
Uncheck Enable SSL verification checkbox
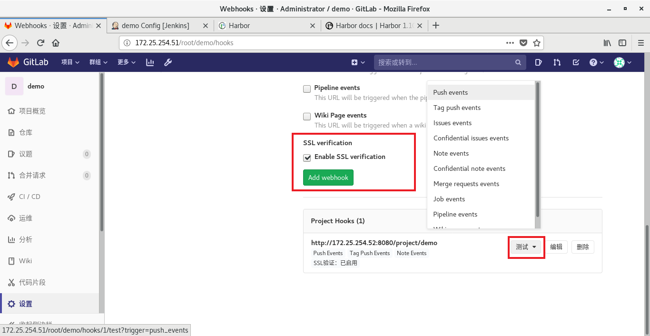pyautogui.click(x=307, y=158)
